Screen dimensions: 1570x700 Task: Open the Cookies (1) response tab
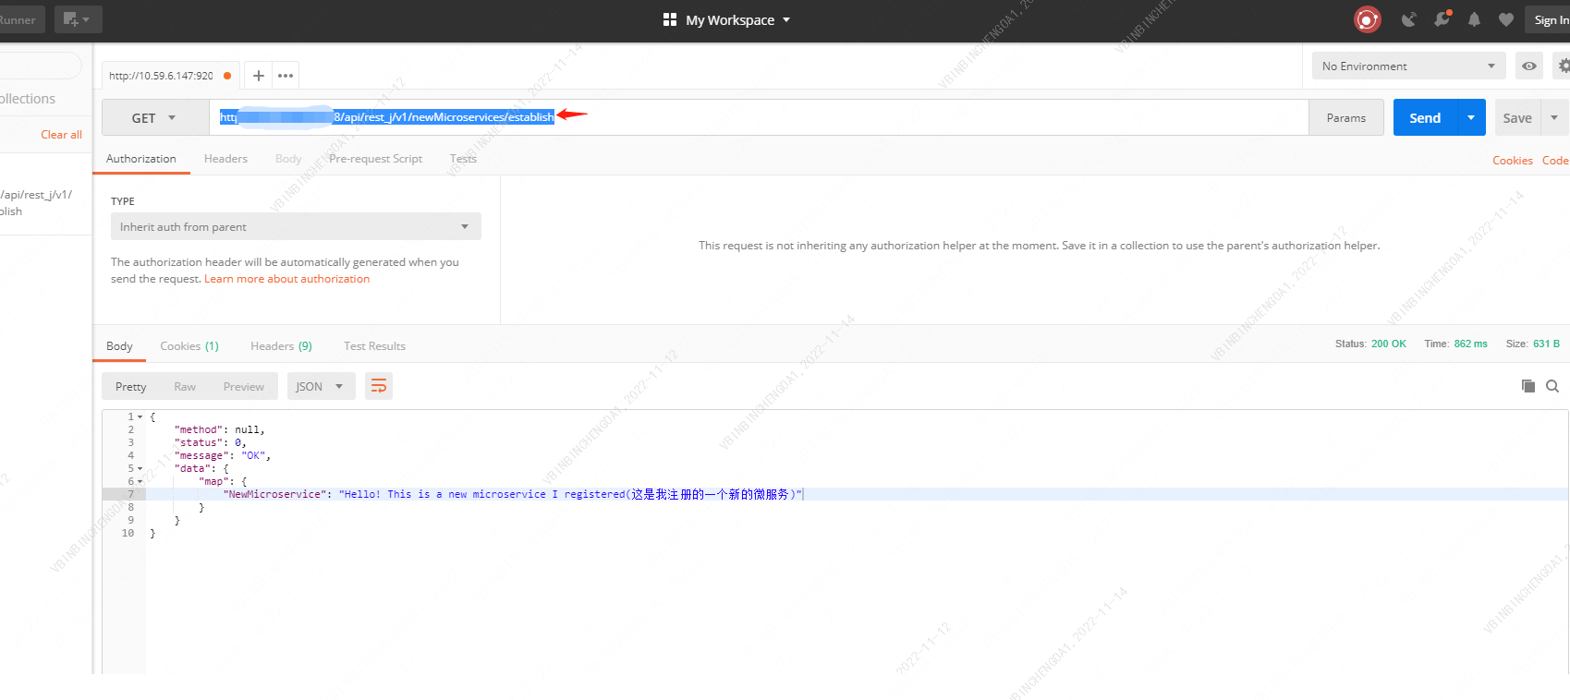[x=189, y=346]
